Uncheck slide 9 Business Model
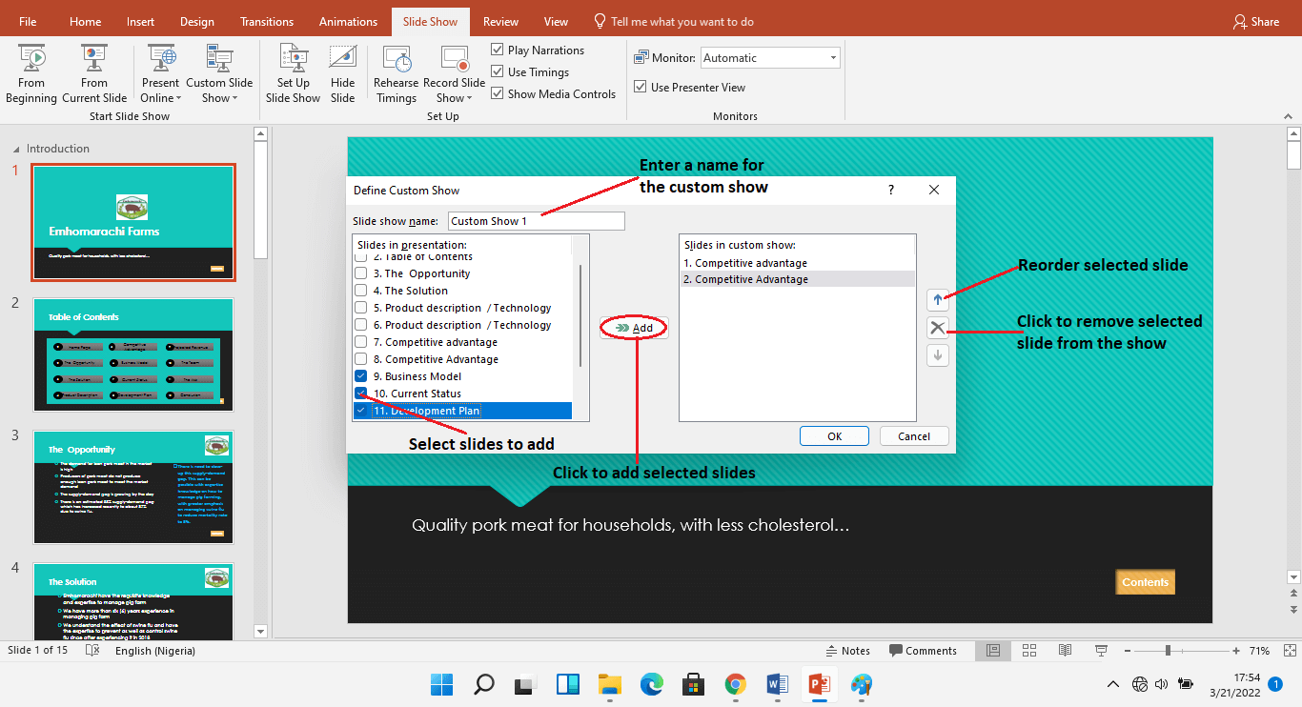Image resolution: width=1302 pixels, height=707 pixels. (360, 375)
